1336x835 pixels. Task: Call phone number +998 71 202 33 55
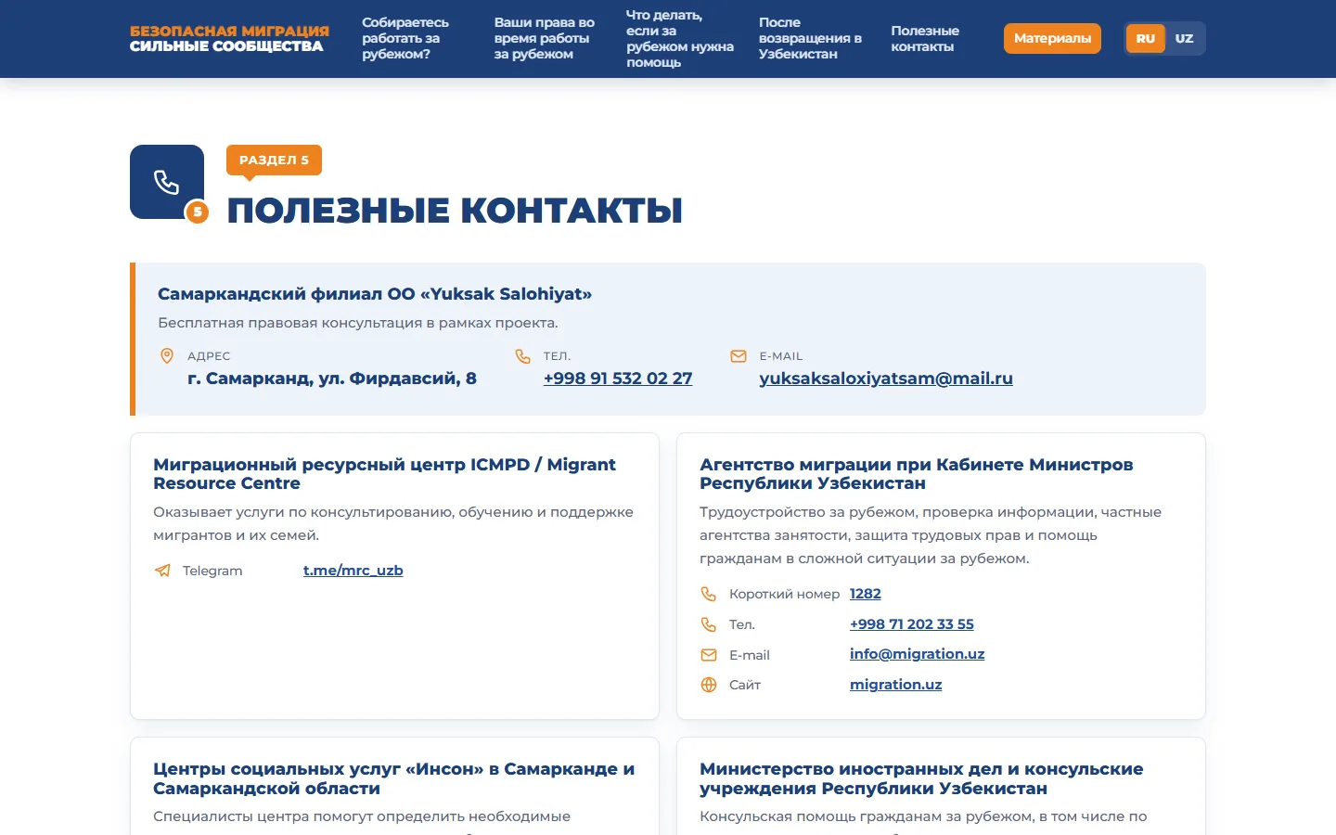[x=912, y=624]
